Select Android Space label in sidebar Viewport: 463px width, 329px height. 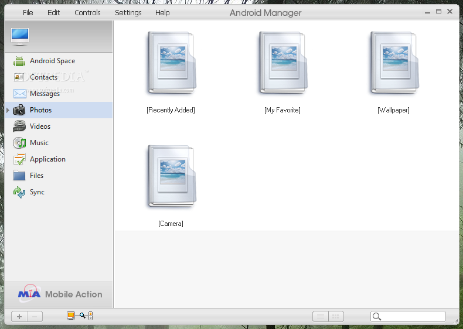click(x=53, y=61)
